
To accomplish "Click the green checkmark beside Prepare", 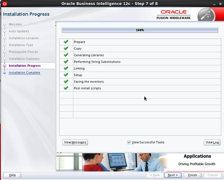I will point(66,42).
